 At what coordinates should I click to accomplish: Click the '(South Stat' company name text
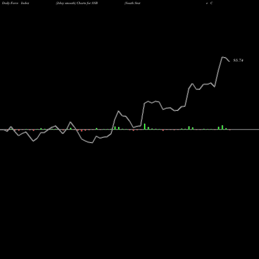click(x=132, y=3)
